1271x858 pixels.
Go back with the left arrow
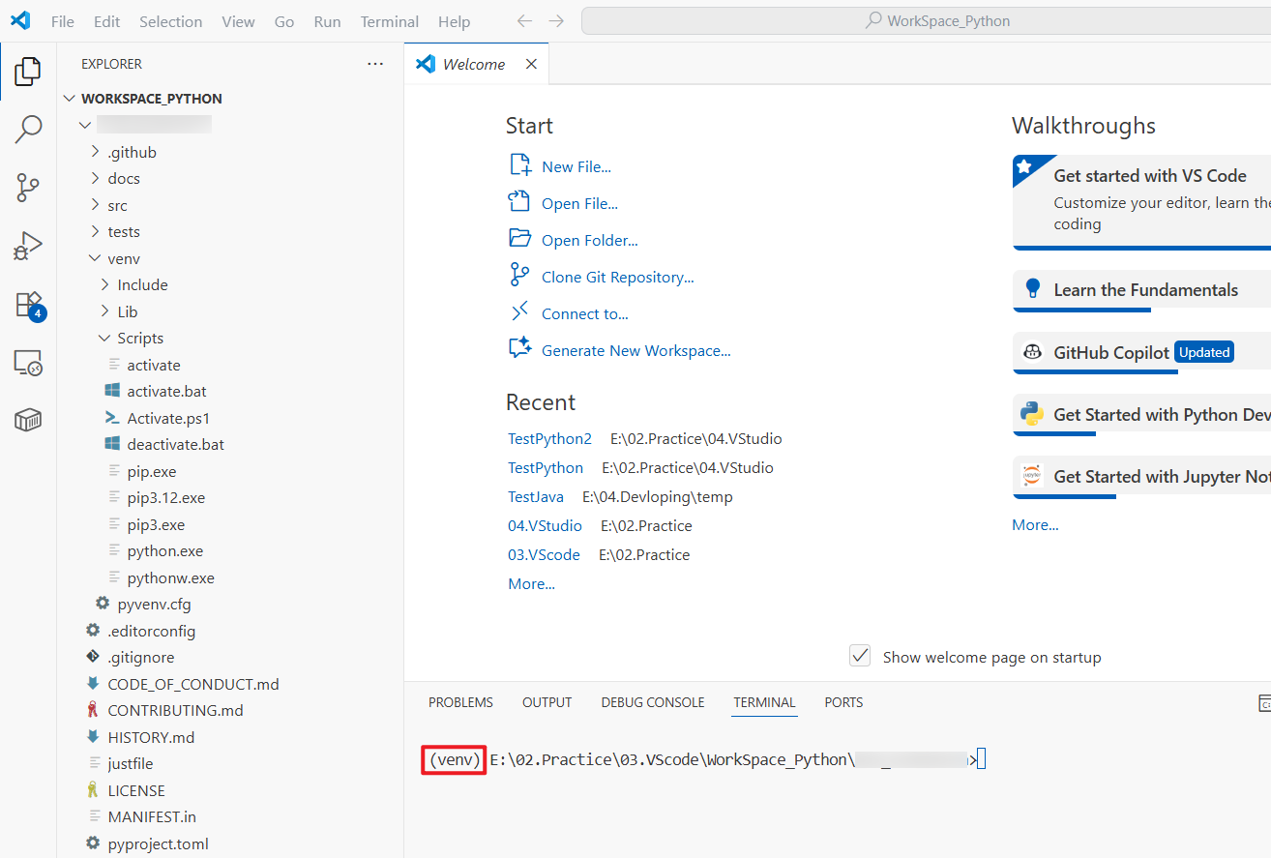click(x=524, y=20)
